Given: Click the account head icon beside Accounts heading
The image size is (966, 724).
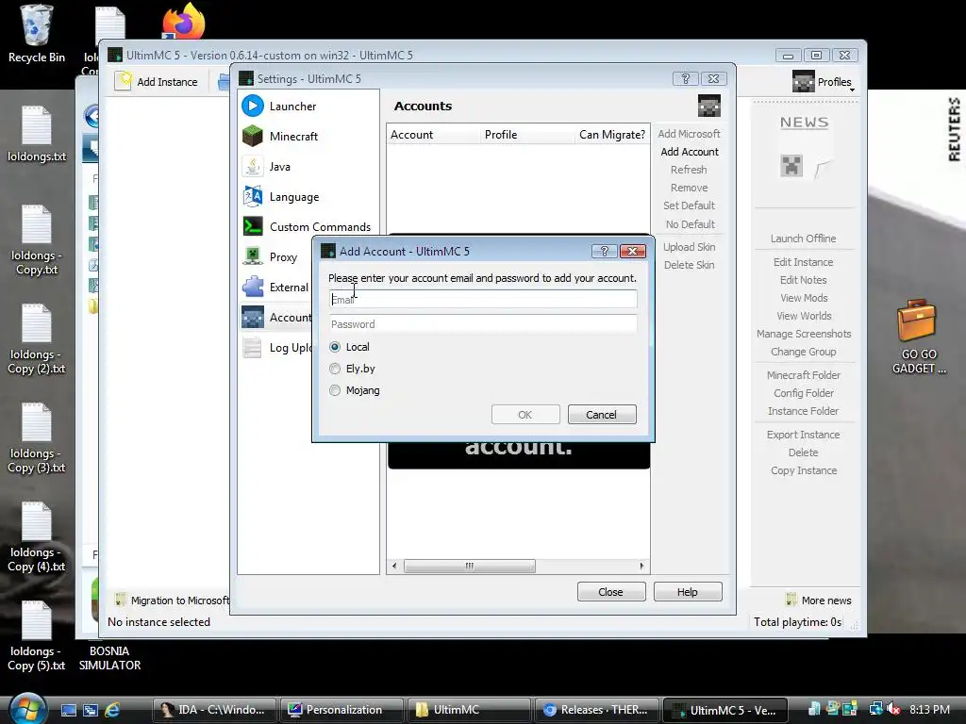Looking at the screenshot, I should tap(709, 106).
